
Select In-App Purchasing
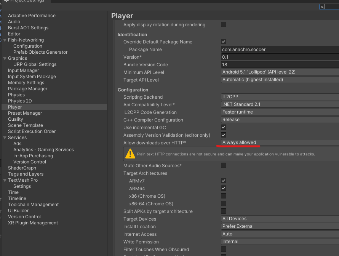click(33, 156)
